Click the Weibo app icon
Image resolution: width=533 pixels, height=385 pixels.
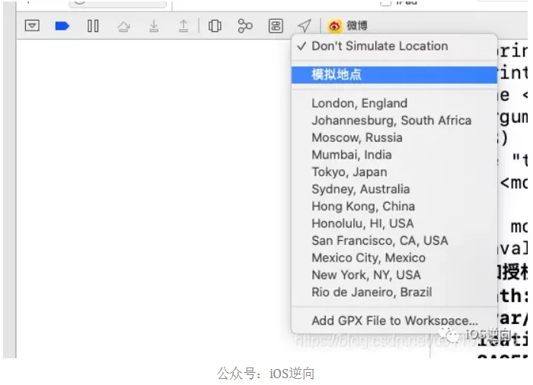pos(334,26)
